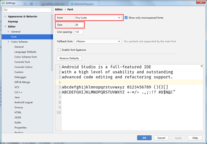This screenshot has height=144, width=207.
Task: Select VCS color scheme item
Action: 17,87
